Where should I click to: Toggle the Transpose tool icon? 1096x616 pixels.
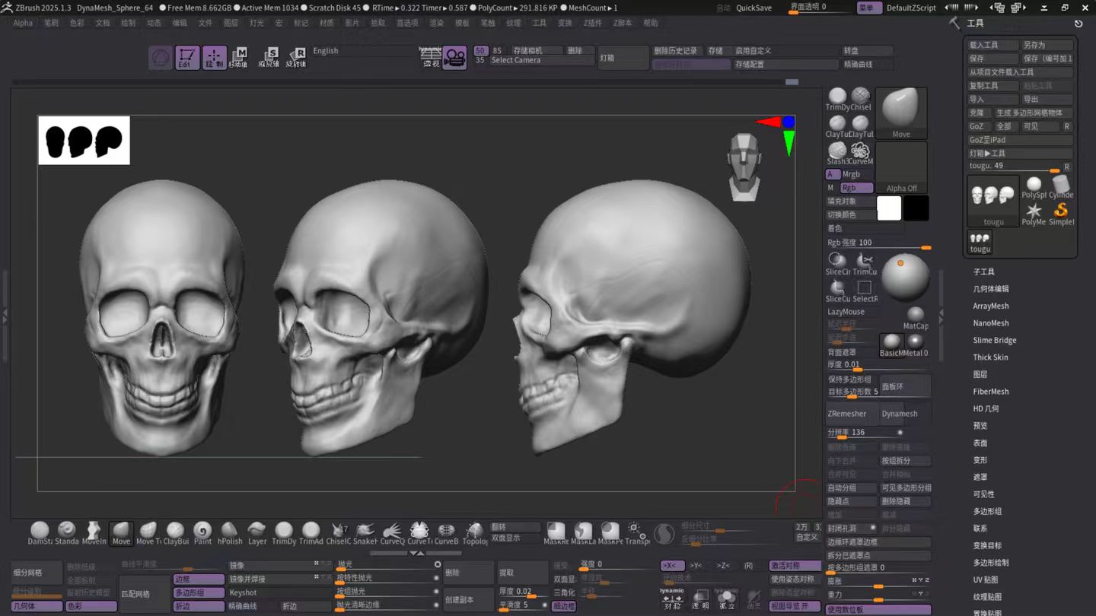pyautogui.click(x=637, y=532)
